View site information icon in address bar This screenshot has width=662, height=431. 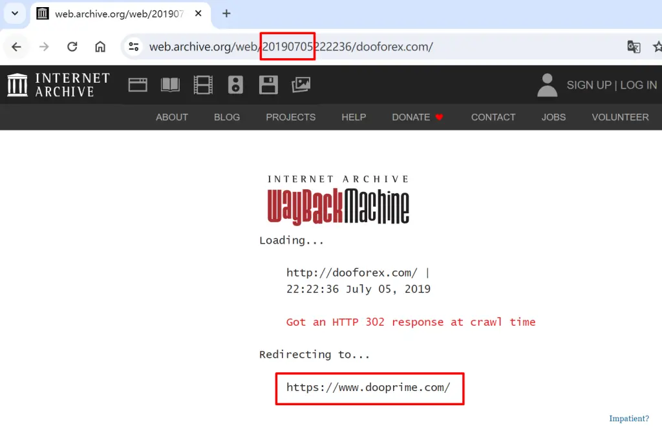[134, 47]
